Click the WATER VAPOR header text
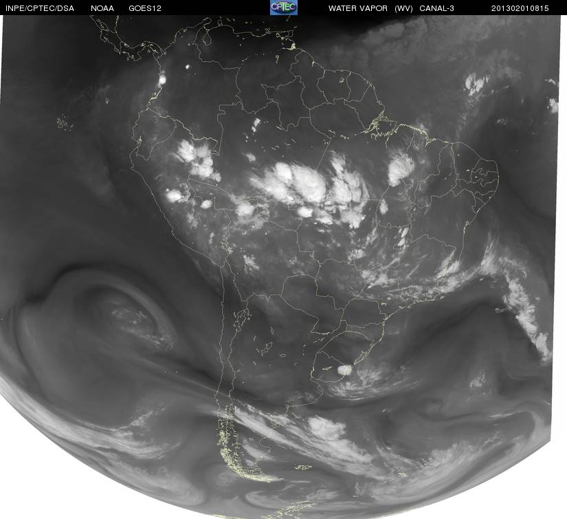Viewport: 567px width, 519px height. tap(357, 8)
